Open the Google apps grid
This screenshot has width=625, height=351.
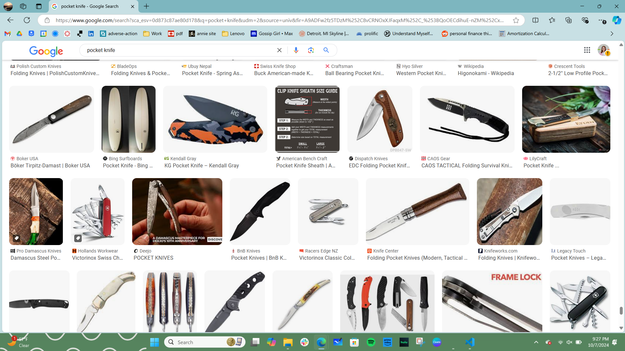click(587, 50)
